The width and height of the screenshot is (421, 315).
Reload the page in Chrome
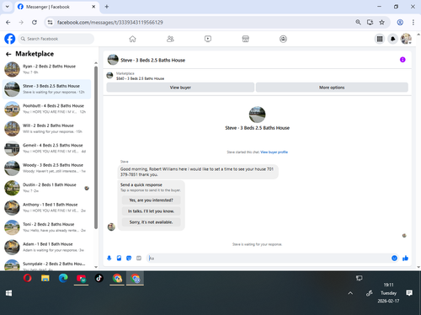coord(35,22)
